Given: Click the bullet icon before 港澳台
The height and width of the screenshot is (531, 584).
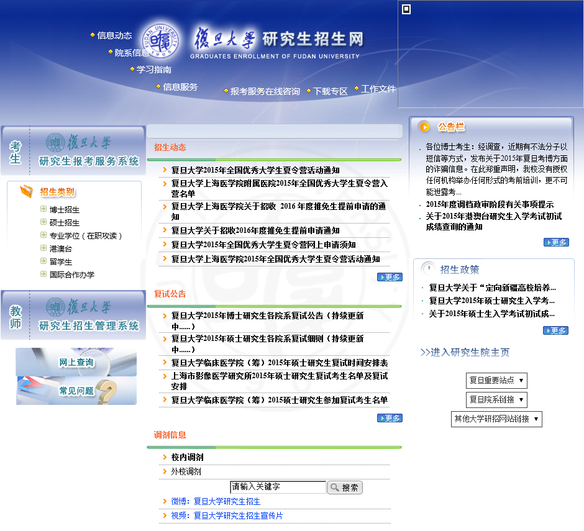Looking at the screenshot, I should pos(43,248).
